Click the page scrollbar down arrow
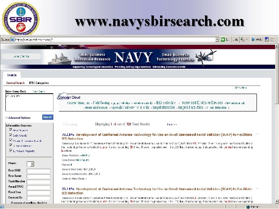Screen dimensions: 279x209 click(x=277, y=201)
